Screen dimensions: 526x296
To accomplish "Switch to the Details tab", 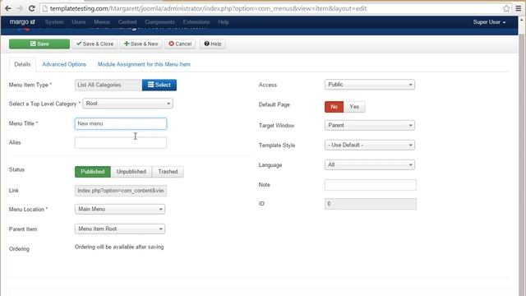I will pos(22,64).
